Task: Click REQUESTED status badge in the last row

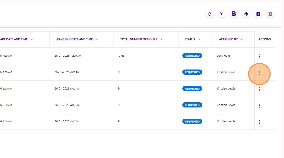Action: point(192,122)
